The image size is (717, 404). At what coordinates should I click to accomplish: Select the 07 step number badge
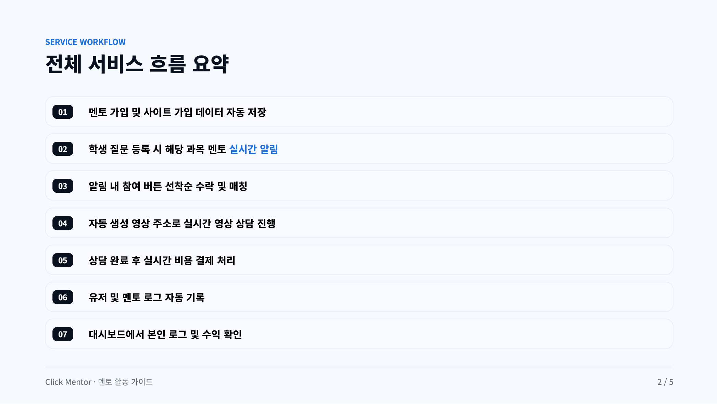(x=63, y=334)
